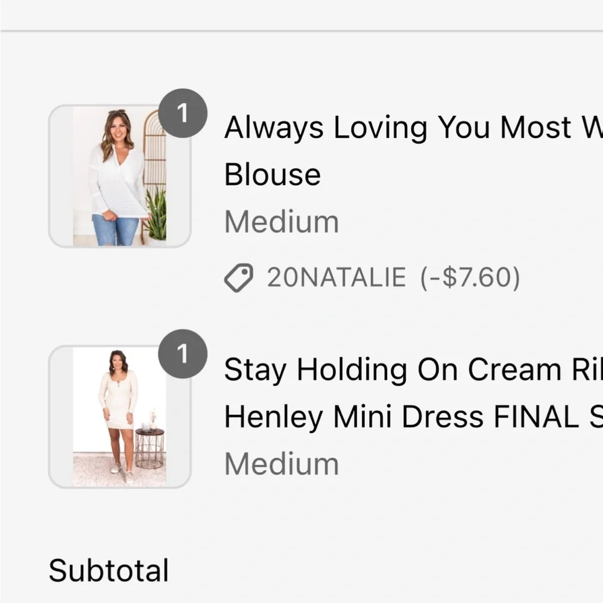Click the "Henley Mini Dress FINAL" text line
The image size is (603, 603).
(x=414, y=417)
